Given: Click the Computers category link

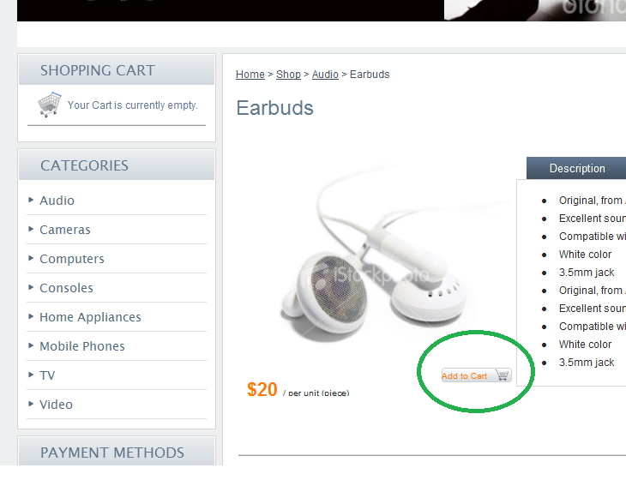Looking at the screenshot, I should 72,259.
